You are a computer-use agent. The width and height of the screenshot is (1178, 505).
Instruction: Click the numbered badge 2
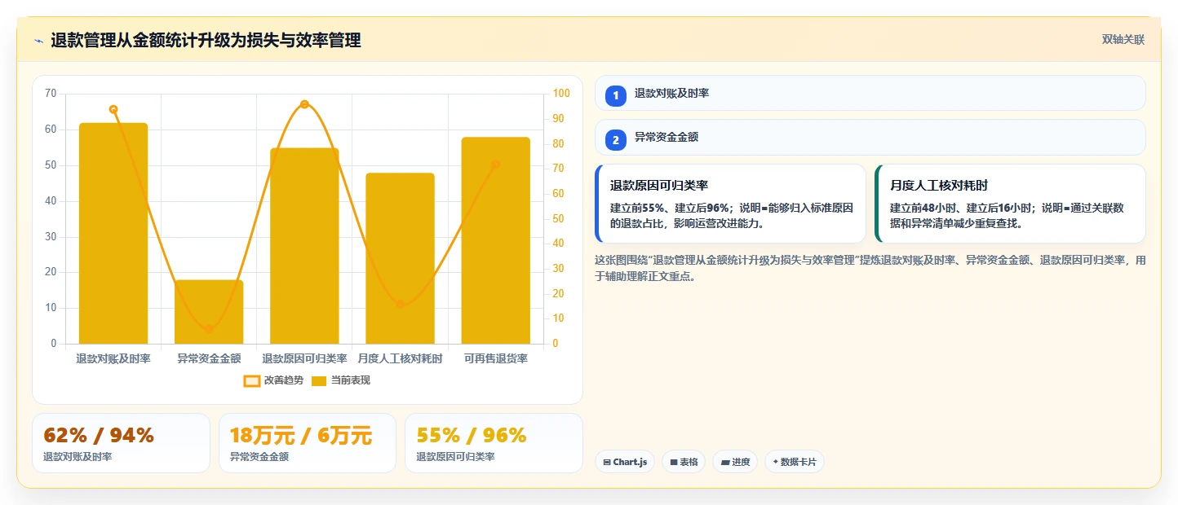616,139
